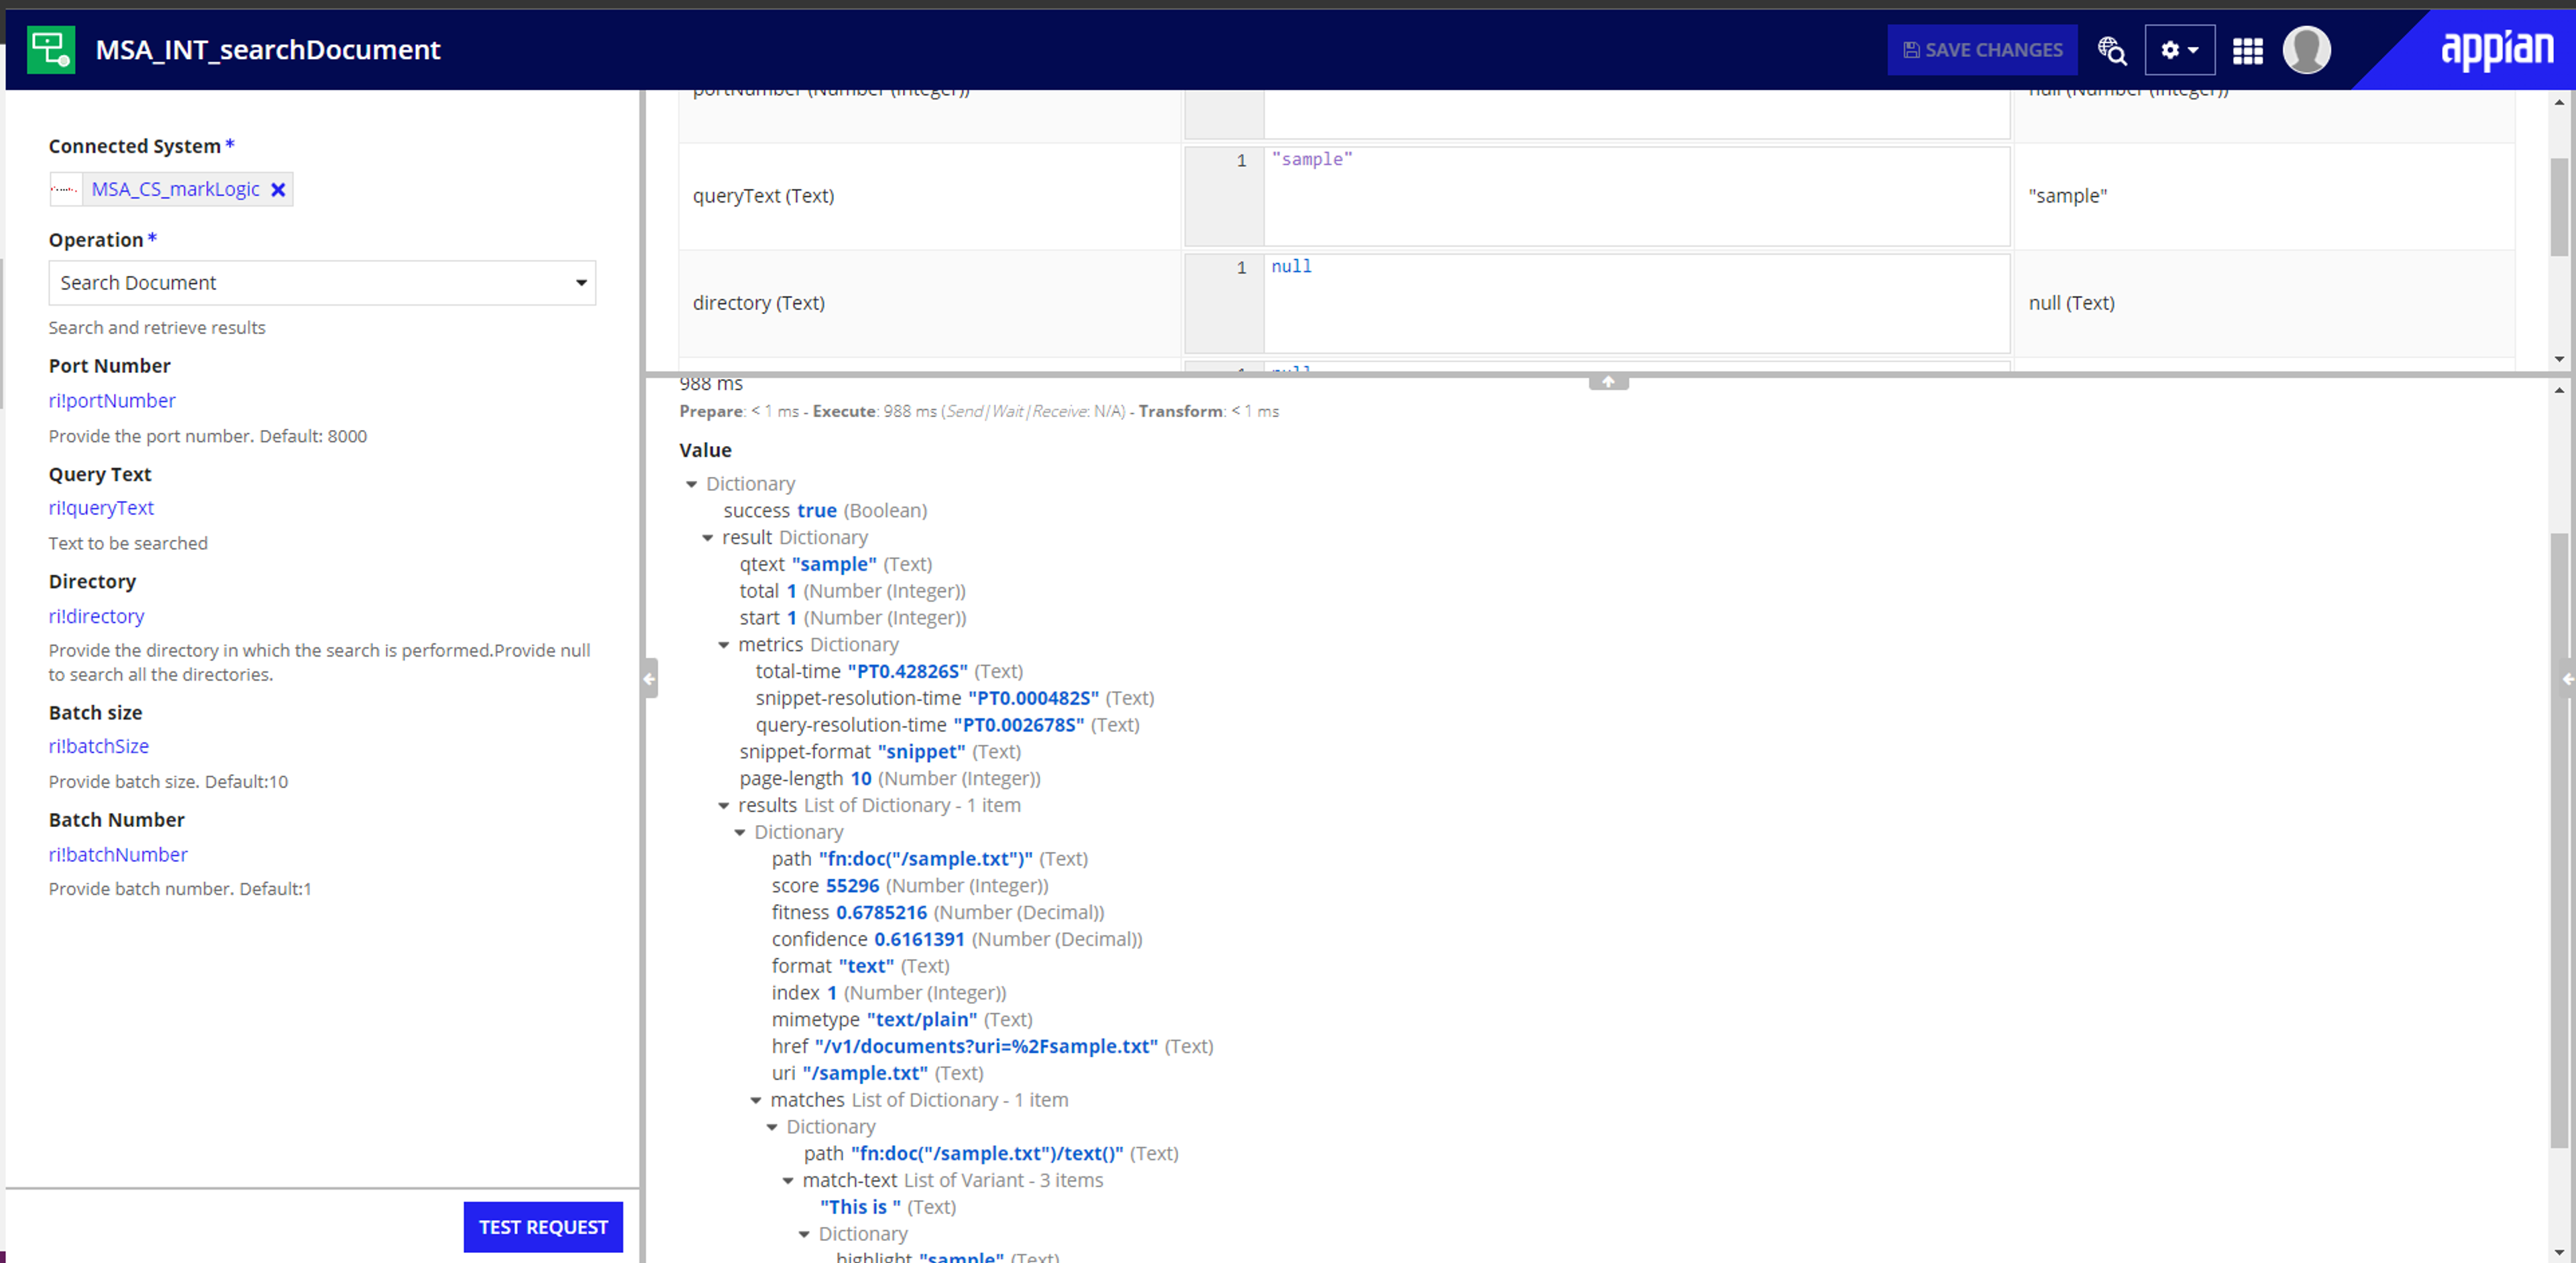The image size is (2576, 1263).
Task: Collapse the Dictionary node under match-text
Action: tap(803, 1234)
